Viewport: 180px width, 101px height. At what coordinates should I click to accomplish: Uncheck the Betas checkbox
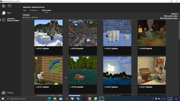coord(33,17)
